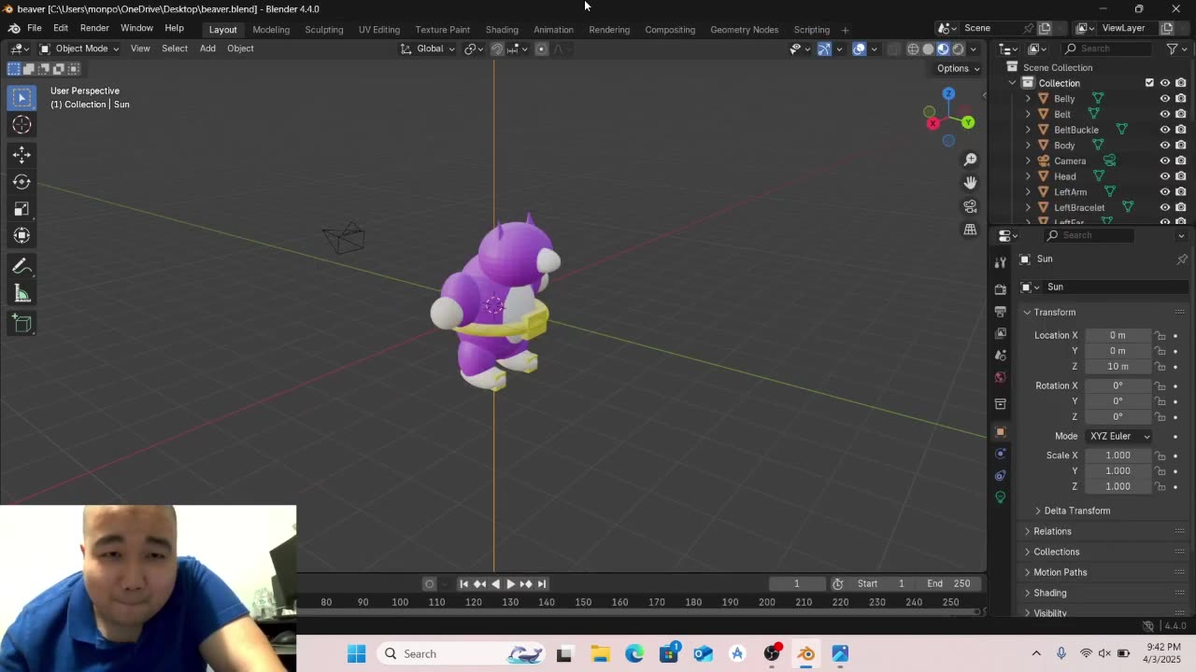This screenshot has width=1196, height=672.
Task: Hide the Head object in viewport
Action: click(x=1164, y=176)
